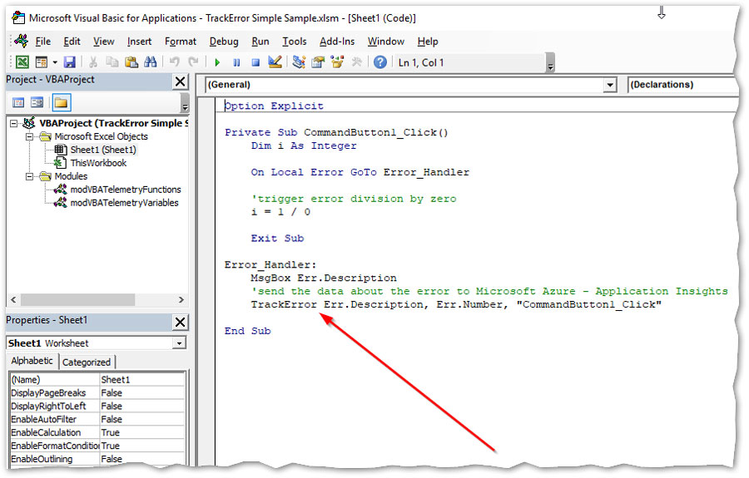Open toolbar options overflow arrow
Screen dimensions: 749x478
point(550,63)
